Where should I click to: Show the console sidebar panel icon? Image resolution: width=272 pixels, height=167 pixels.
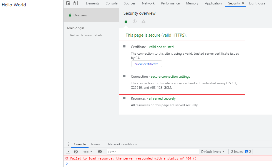(x=68, y=152)
